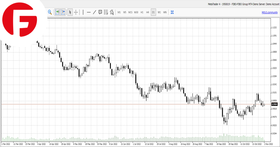Select the horizontal line tool
280x147 pixels.
tap(89, 12)
